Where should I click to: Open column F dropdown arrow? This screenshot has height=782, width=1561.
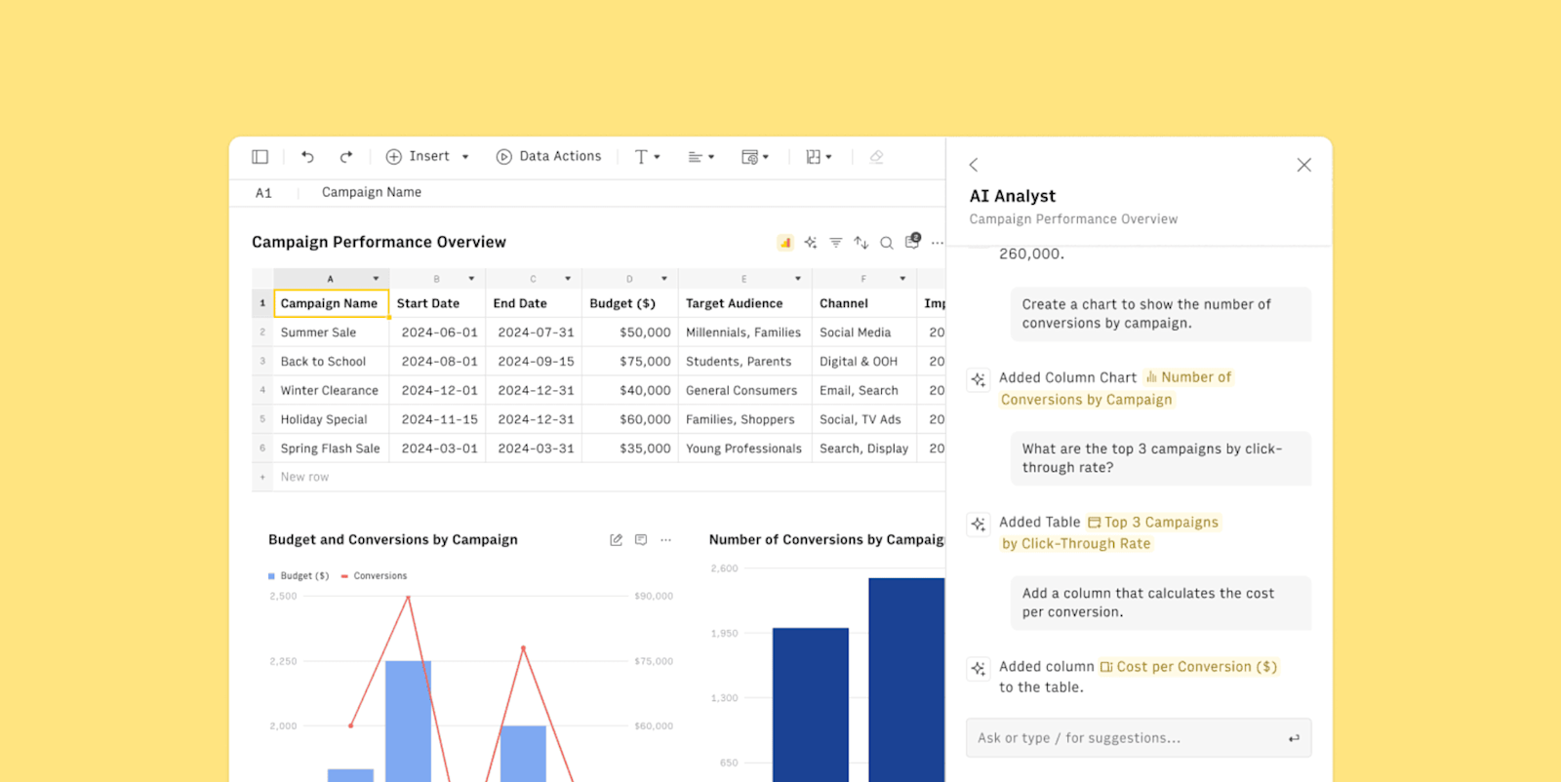click(x=902, y=279)
